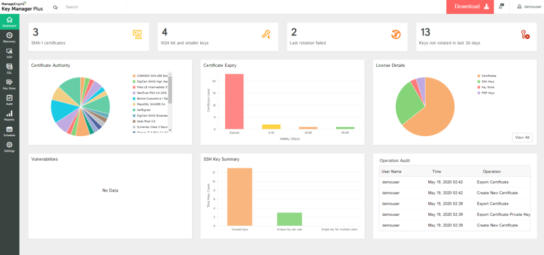The image size is (544, 255).
Task: Click the SHA-1 certificates summary card
Action: click(x=89, y=37)
